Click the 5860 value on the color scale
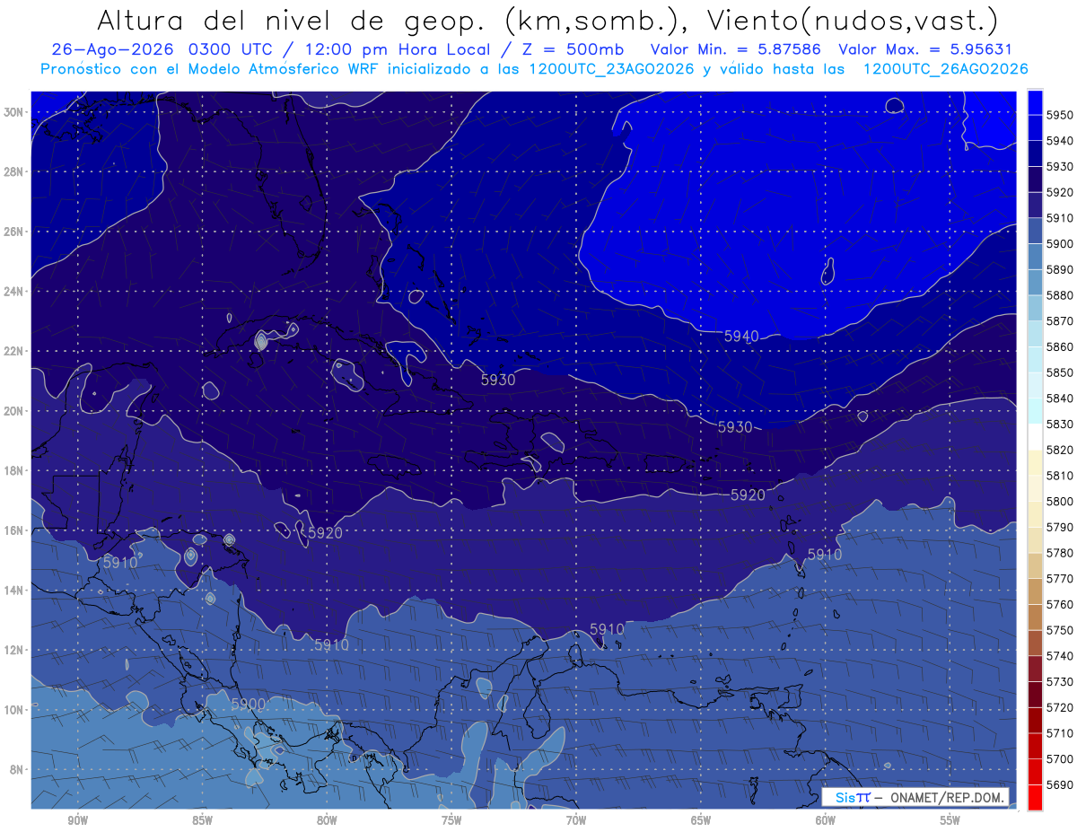The image size is (1077, 832). (1060, 346)
